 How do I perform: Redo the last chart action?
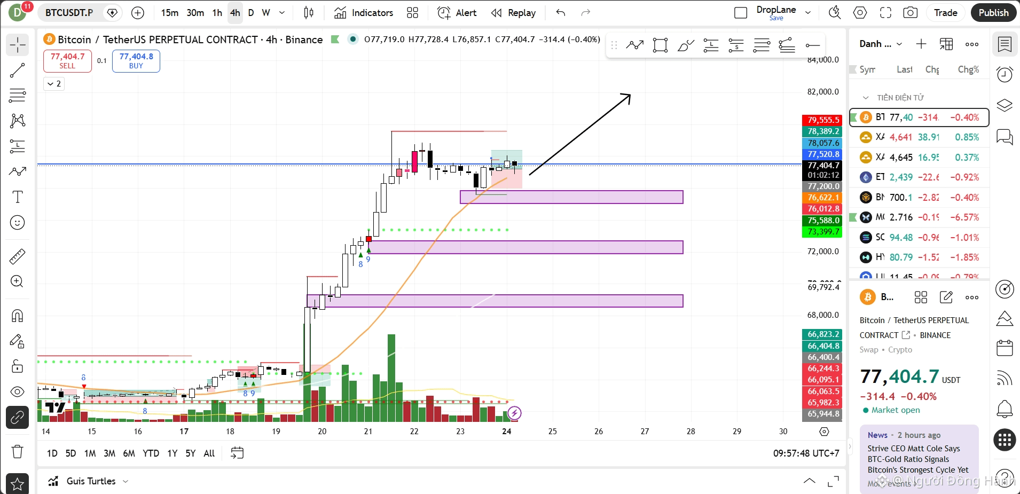tap(586, 13)
